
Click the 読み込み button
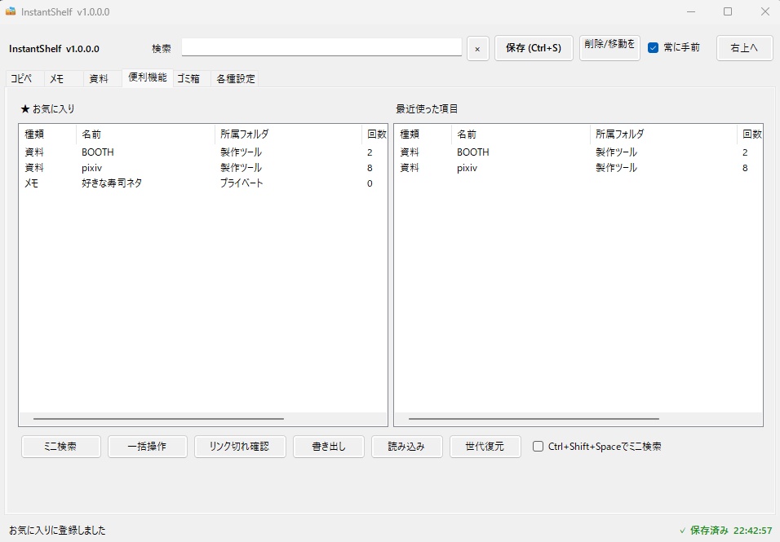pos(406,447)
